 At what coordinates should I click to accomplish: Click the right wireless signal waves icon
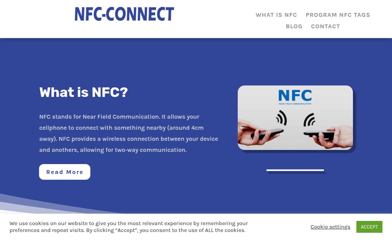point(309,120)
